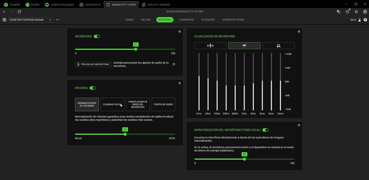This screenshot has width=369, height=180.
Task: Click the Prueba de Micrófono button
Action: click(x=93, y=64)
